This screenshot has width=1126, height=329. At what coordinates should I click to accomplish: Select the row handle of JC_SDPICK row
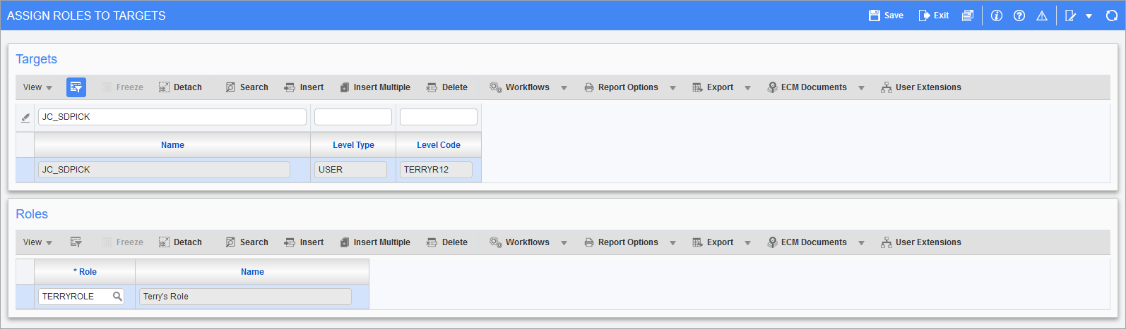(x=25, y=170)
